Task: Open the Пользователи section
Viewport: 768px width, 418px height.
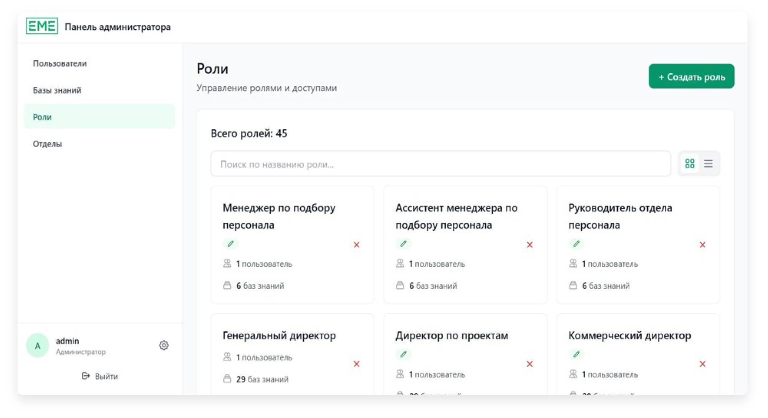Action: pyautogui.click(x=60, y=64)
